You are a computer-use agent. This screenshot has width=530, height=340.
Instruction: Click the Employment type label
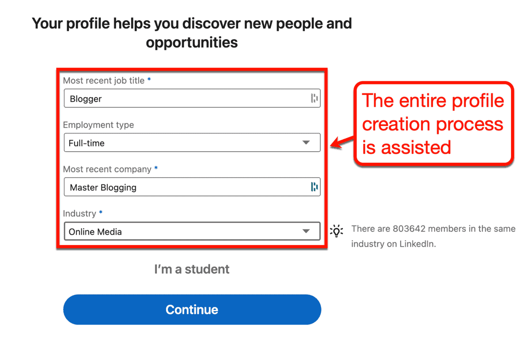[x=98, y=125]
